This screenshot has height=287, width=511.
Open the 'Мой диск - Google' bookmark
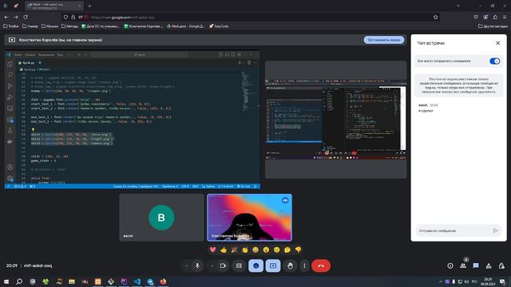(x=185, y=26)
